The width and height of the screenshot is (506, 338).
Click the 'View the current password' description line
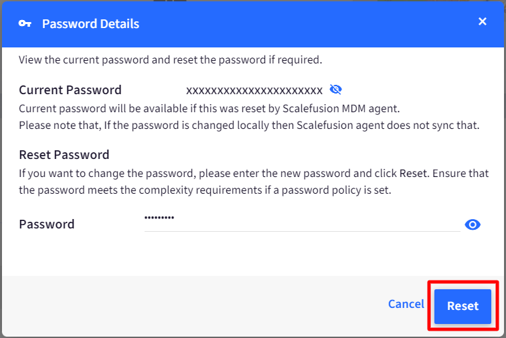pyautogui.click(x=171, y=60)
